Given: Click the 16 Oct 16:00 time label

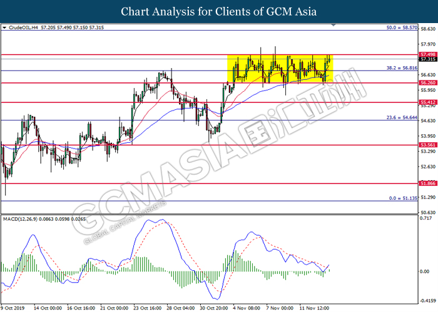Looking at the screenshot, I should [x=81, y=308].
